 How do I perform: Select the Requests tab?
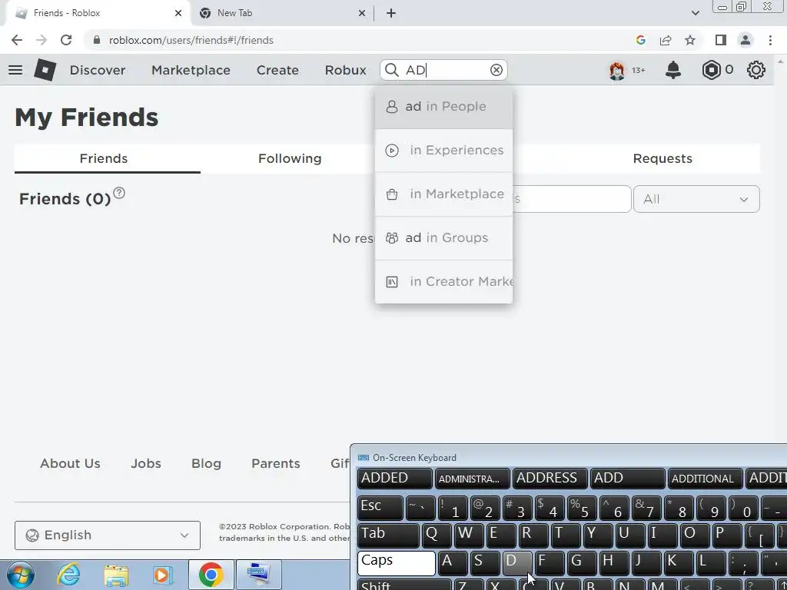pyautogui.click(x=662, y=158)
